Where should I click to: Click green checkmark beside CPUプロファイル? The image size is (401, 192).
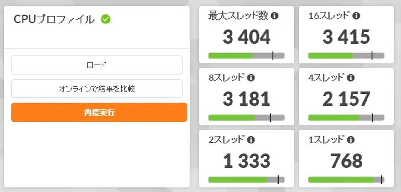coord(106,19)
